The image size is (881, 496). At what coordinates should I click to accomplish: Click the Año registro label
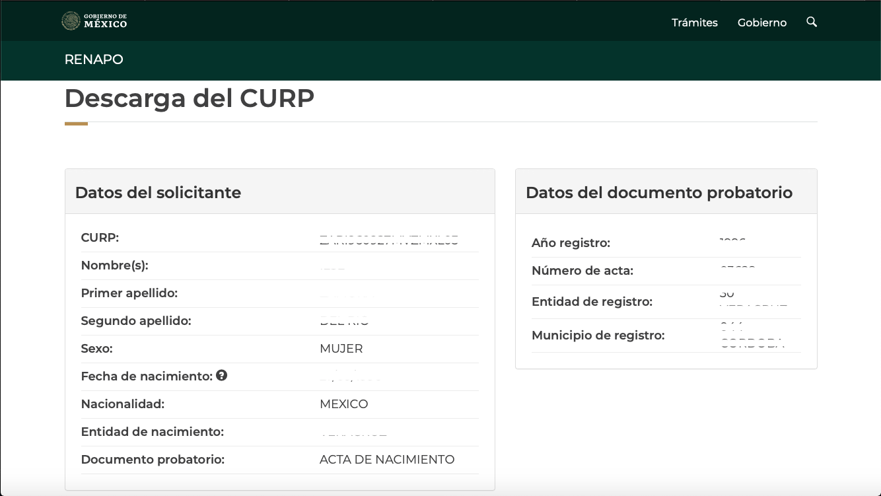tap(571, 243)
